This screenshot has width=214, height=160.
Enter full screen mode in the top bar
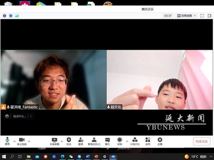point(202,16)
